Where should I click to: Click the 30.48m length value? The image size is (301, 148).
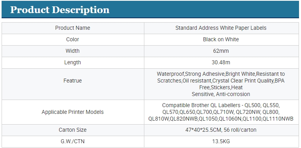[221, 62]
